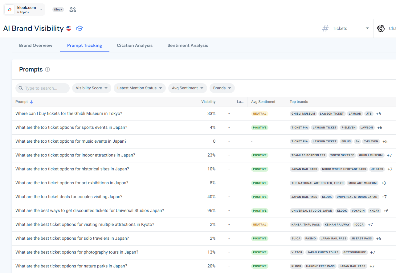Click the KANSAI THRU PASS tag
The image size is (396, 273).
point(306,225)
